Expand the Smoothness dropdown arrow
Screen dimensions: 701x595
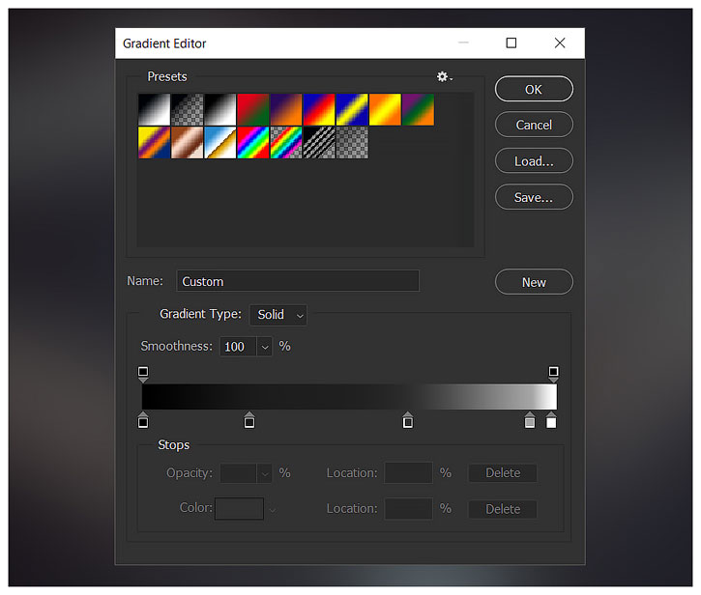click(265, 347)
